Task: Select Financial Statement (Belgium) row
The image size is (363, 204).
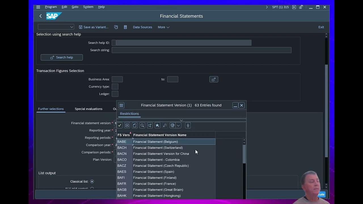Action: (166, 142)
